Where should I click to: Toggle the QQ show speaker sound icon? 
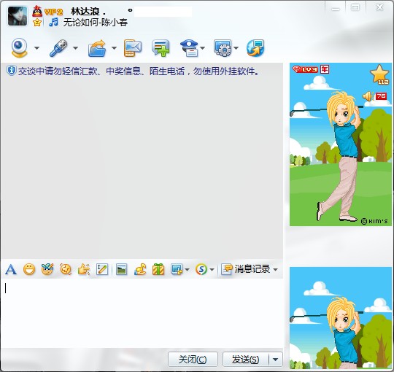[368, 96]
